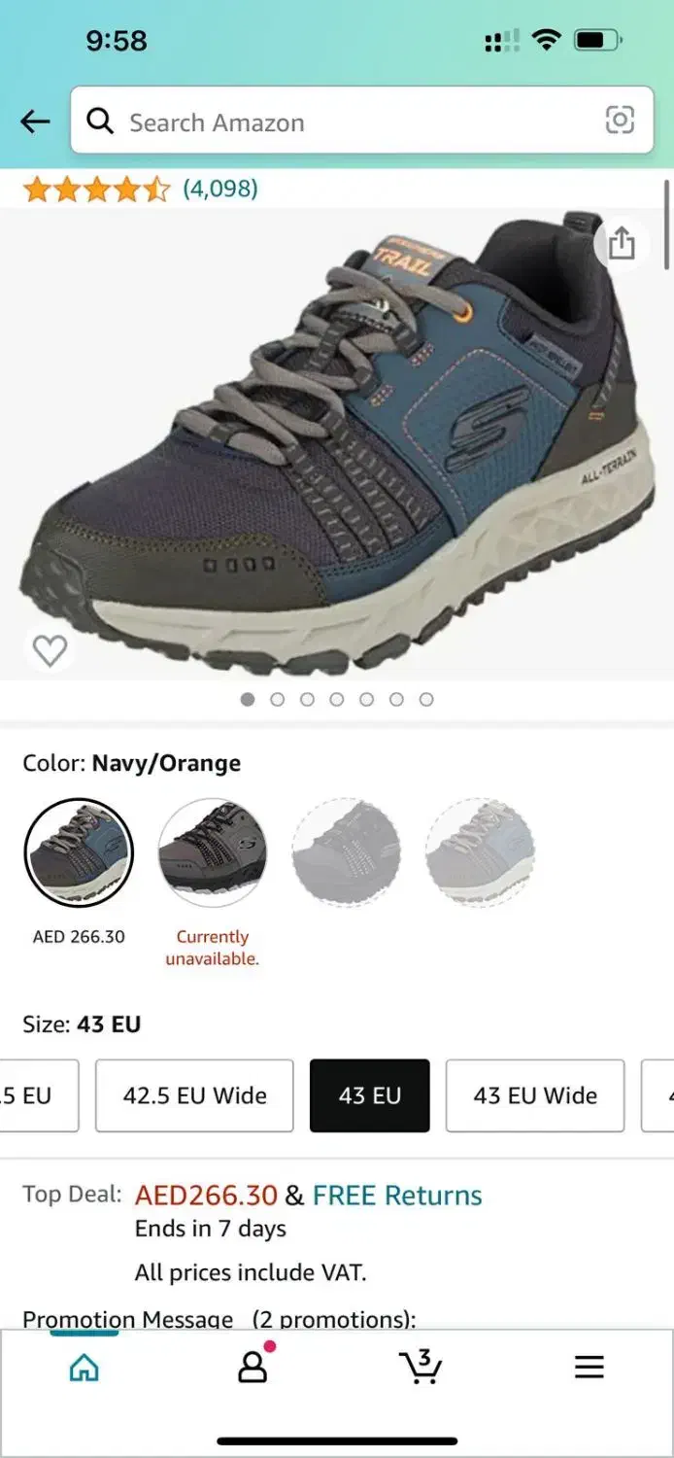Open the FREE Returns link
674x1458 pixels.
pos(397,1195)
